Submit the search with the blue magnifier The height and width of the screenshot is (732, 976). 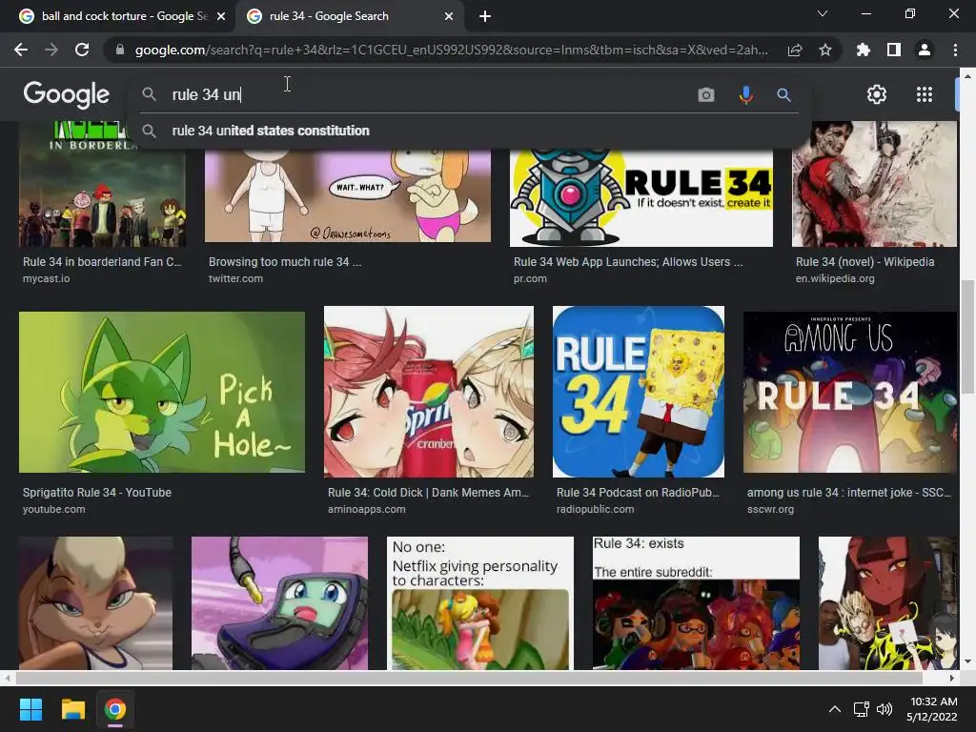(783, 94)
